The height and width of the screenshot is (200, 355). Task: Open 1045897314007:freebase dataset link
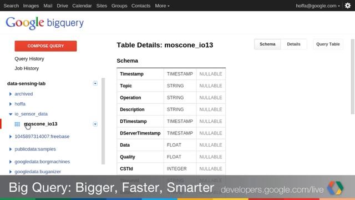(42, 137)
